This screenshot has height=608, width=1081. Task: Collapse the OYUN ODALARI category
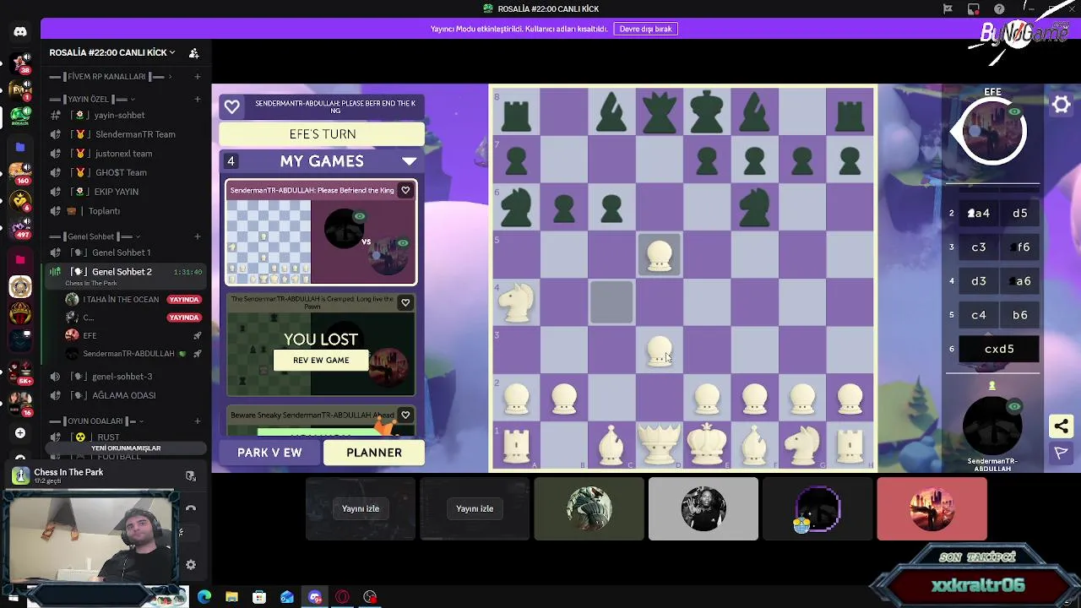coord(97,421)
